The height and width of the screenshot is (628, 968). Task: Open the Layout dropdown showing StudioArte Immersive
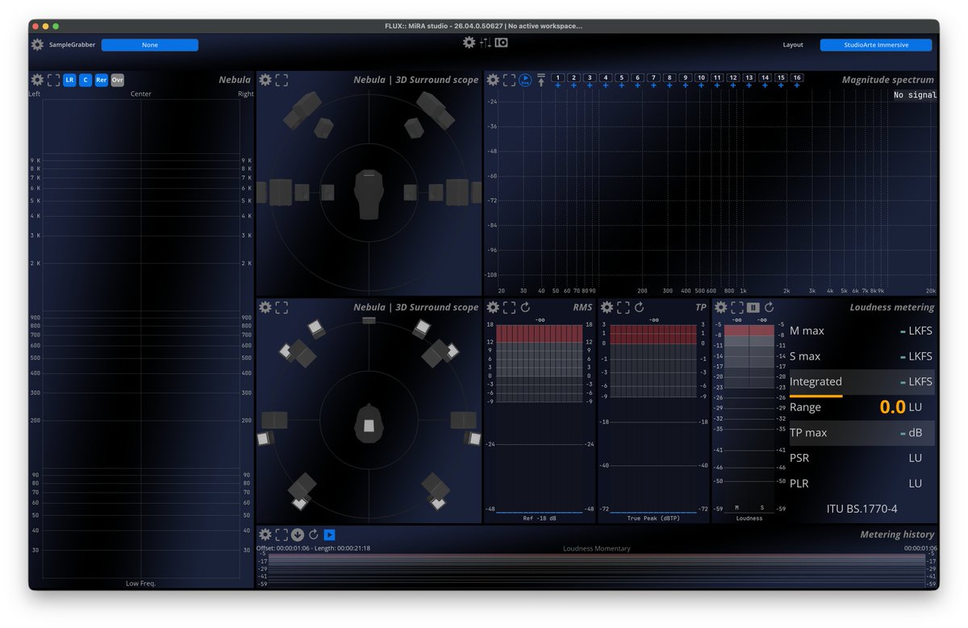(x=876, y=45)
